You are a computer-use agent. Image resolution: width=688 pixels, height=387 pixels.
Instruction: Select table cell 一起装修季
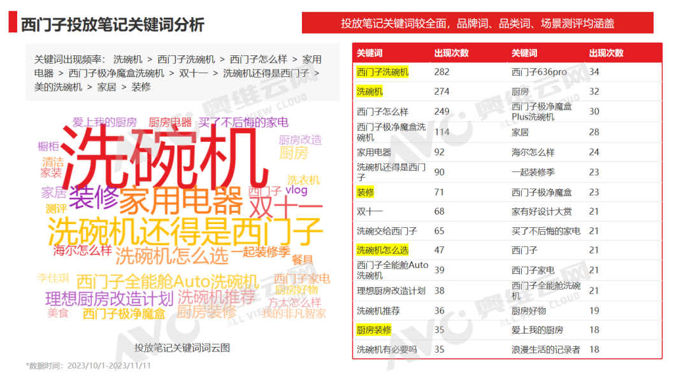pos(533,172)
